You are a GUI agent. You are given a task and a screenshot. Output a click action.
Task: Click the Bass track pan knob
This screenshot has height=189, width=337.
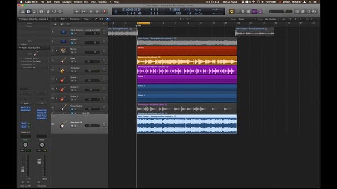tap(104, 60)
